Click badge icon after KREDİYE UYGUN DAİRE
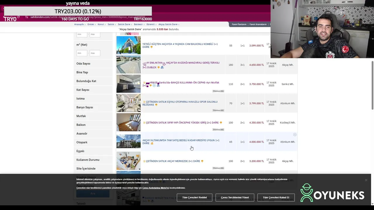Viewport: 374px width, 210px height. point(152,143)
